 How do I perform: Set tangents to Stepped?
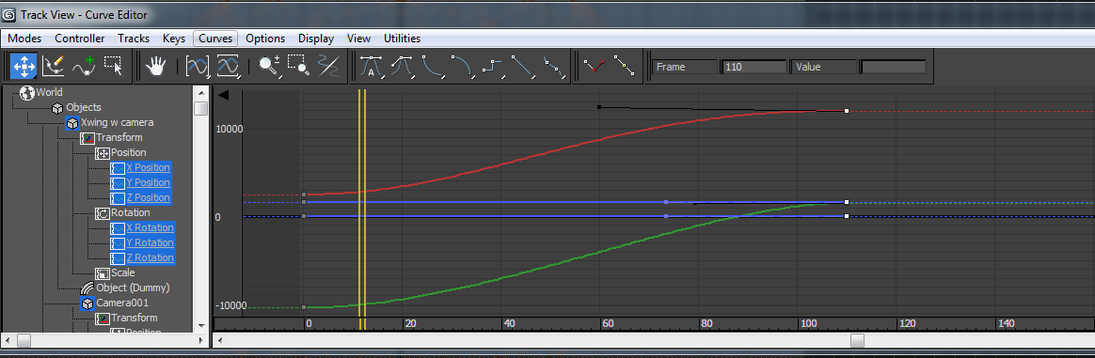point(493,67)
